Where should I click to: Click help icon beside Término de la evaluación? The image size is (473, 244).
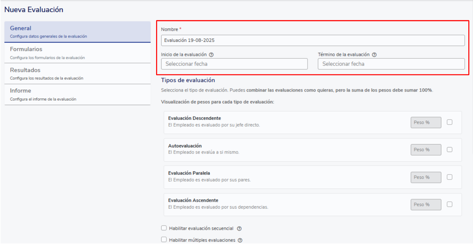[374, 55]
